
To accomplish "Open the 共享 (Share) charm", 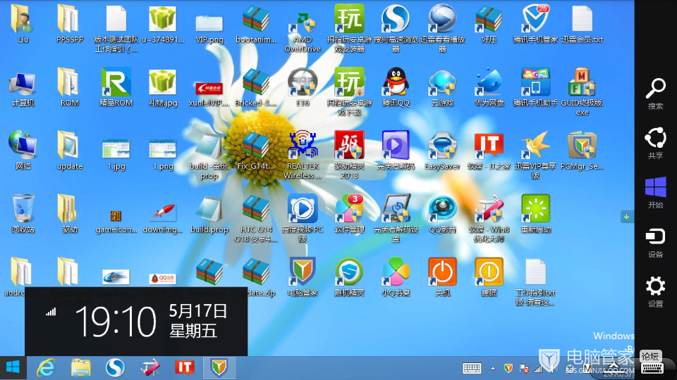I will click(x=655, y=143).
